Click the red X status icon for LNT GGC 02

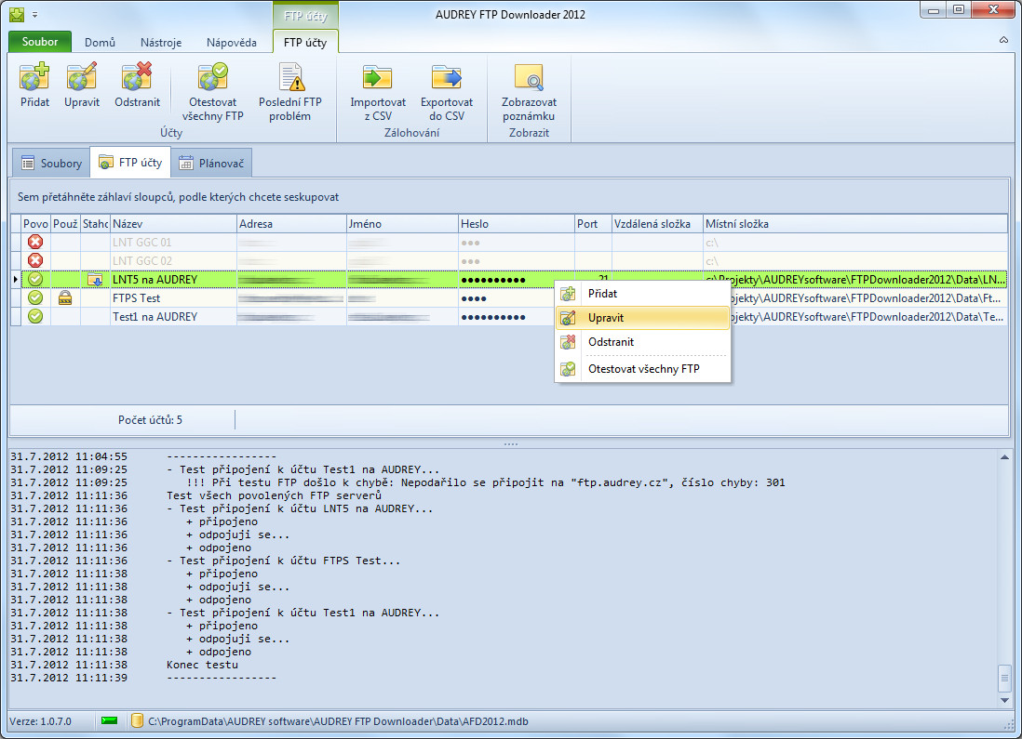pos(35,260)
